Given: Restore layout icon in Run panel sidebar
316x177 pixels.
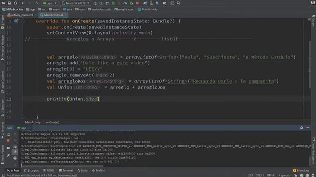Looking at the screenshot, I should pos(8,148).
